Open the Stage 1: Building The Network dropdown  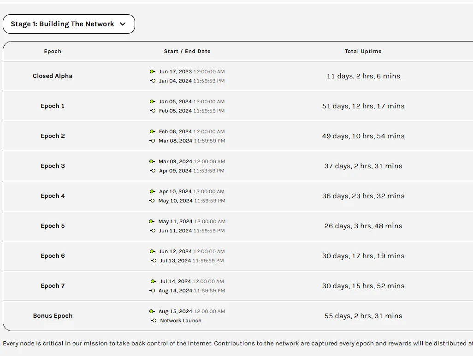click(69, 24)
